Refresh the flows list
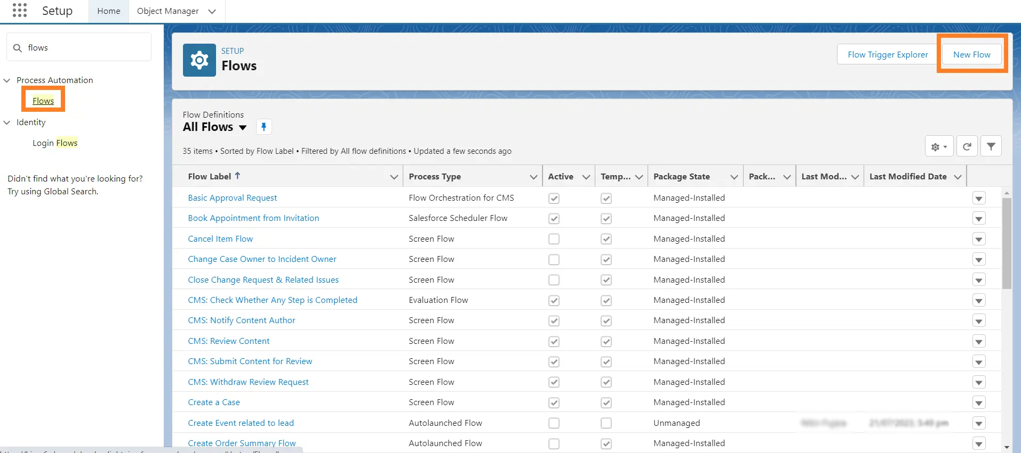1021x453 pixels. click(x=967, y=146)
